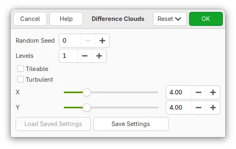This screenshot has height=149, width=236.
Task: Cancel the Difference Clouds dialog
Action: 30,19
